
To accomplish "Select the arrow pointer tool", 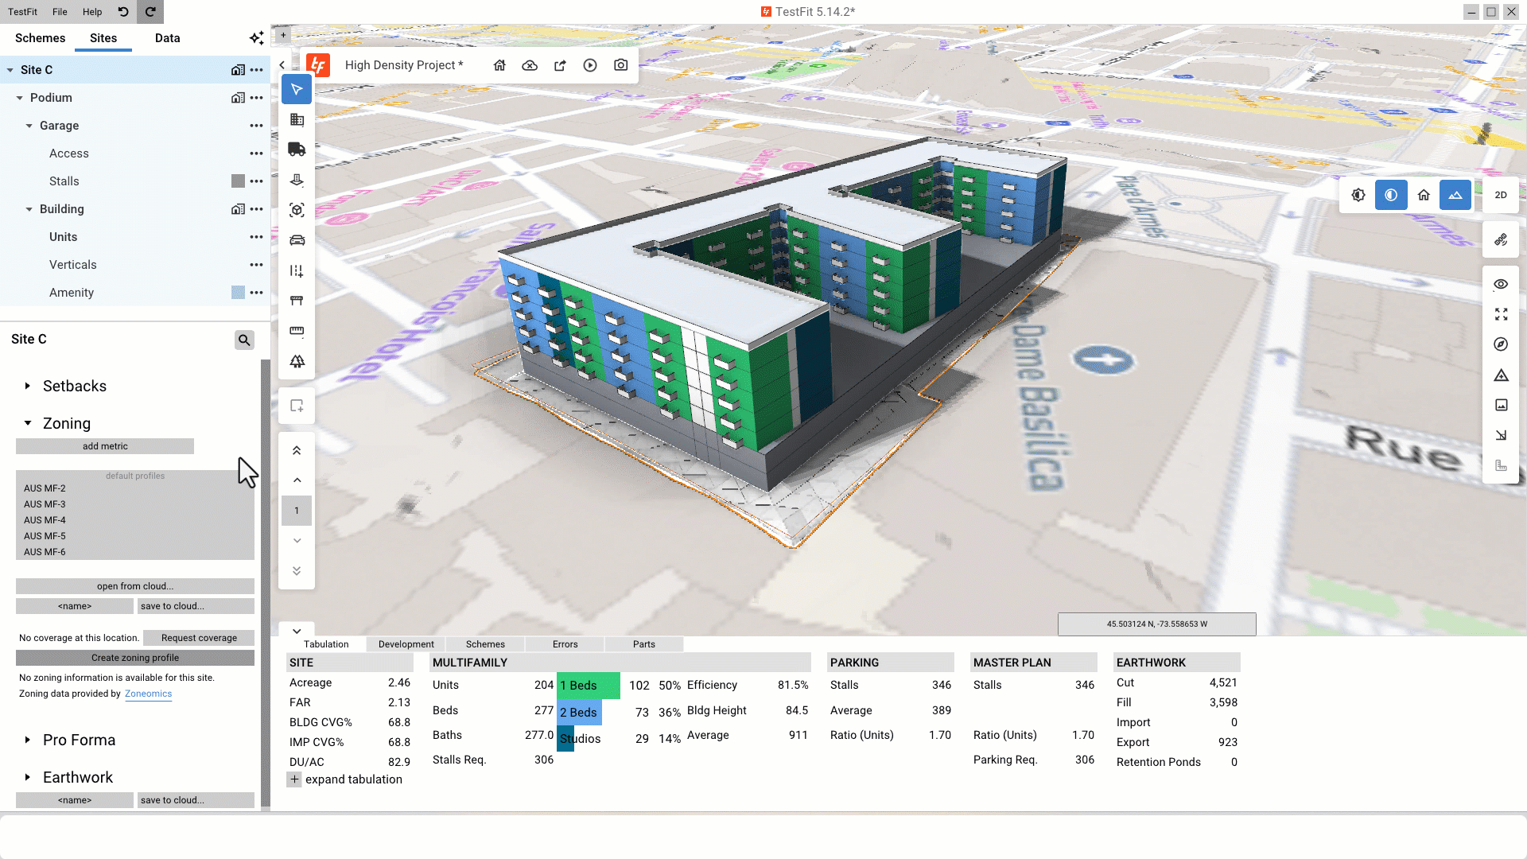I will coord(297,89).
